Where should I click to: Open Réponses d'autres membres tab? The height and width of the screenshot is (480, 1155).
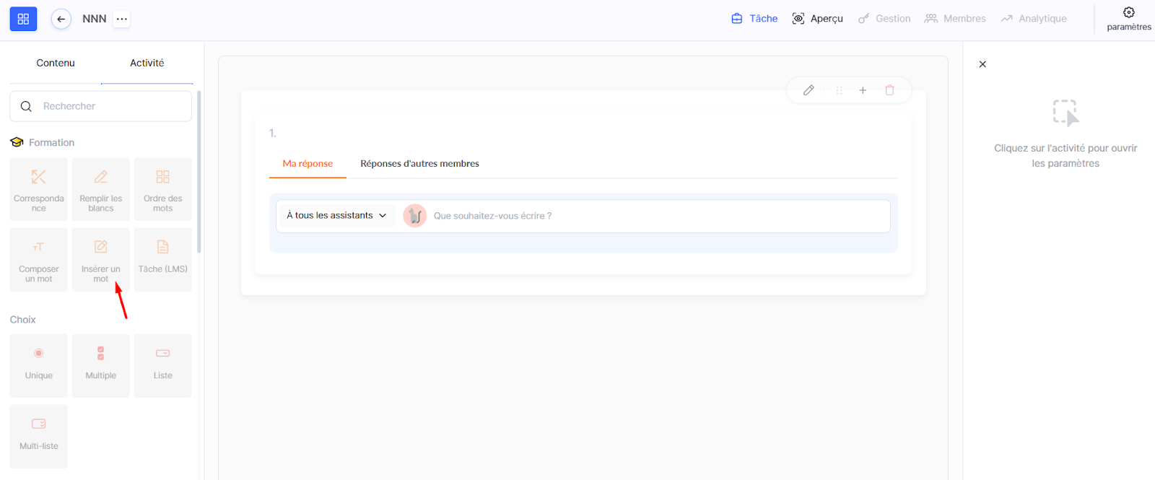pyautogui.click(x=419, y=164)
